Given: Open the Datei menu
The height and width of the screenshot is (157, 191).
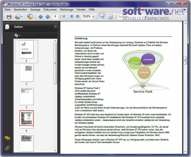Looking at the screenshot, I should [8, 9].
